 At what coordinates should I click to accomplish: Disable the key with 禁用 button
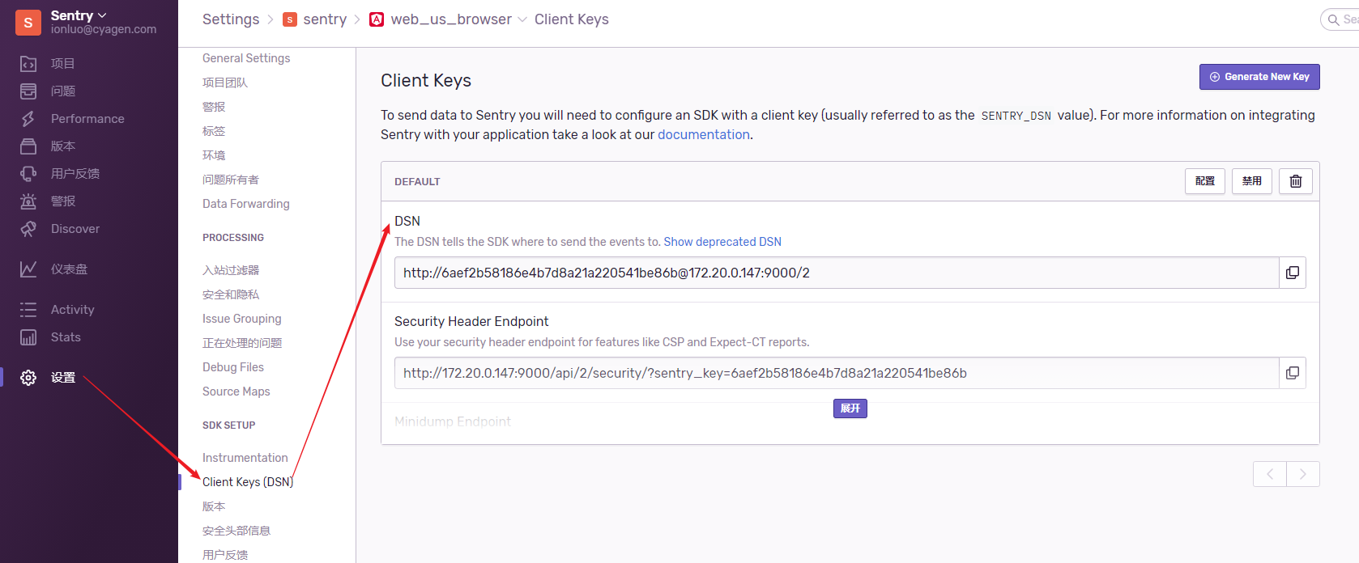click(1251, 181)
